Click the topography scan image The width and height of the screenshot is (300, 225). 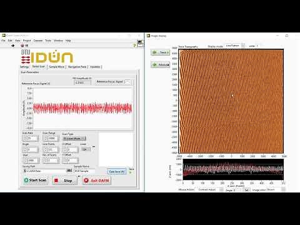pyautogui.click(x=231, y=101)
